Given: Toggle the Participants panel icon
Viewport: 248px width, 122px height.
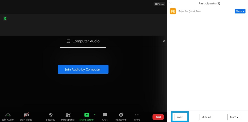Looking at the screenshot, I should [x=68, y=115].
